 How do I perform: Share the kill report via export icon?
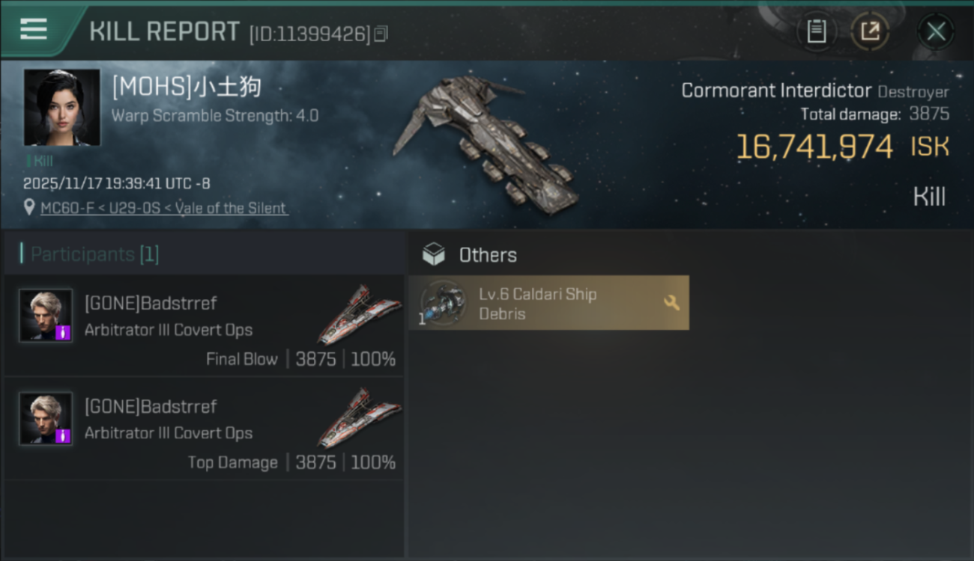[870, 31]
